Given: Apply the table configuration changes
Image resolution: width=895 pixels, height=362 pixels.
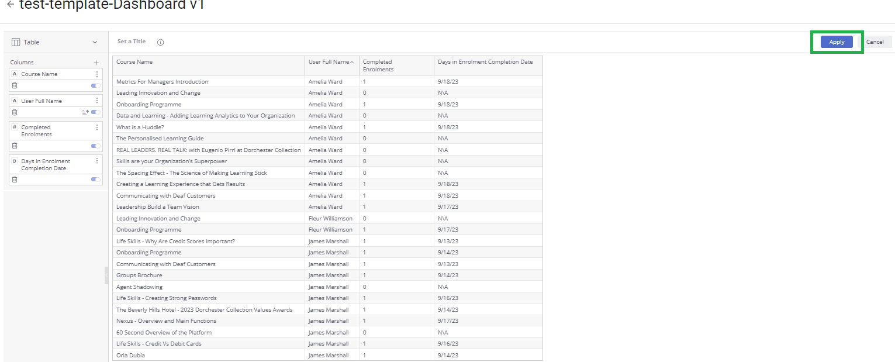Looking at the screenshot, I should pos(836,42).
